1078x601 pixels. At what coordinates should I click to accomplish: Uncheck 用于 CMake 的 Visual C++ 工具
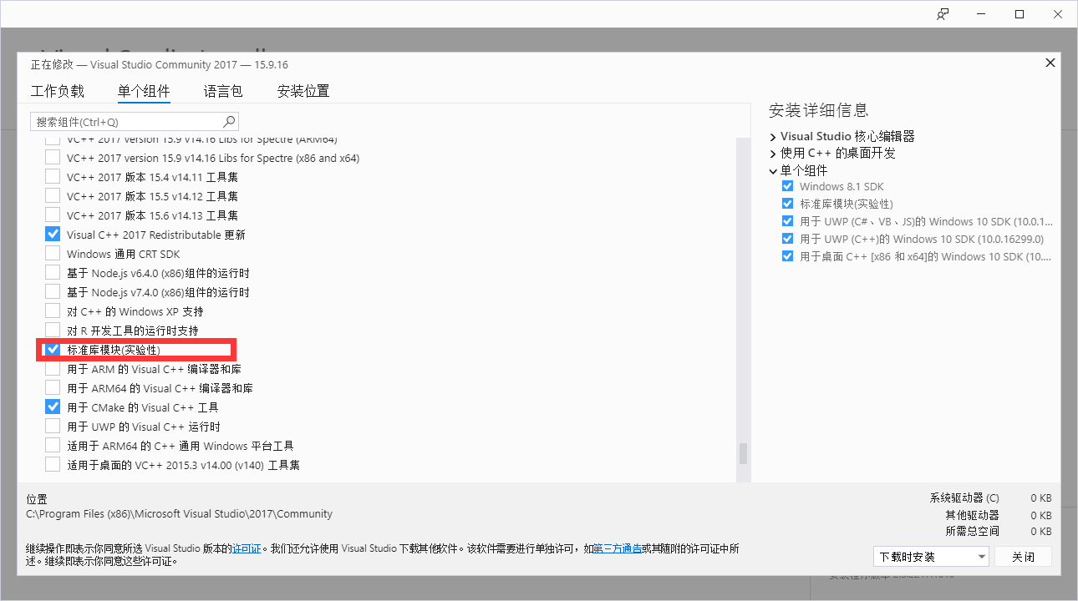click(x=53, y=407)
